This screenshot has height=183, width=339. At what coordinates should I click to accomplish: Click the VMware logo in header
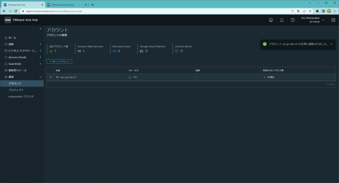coord(8,20)
